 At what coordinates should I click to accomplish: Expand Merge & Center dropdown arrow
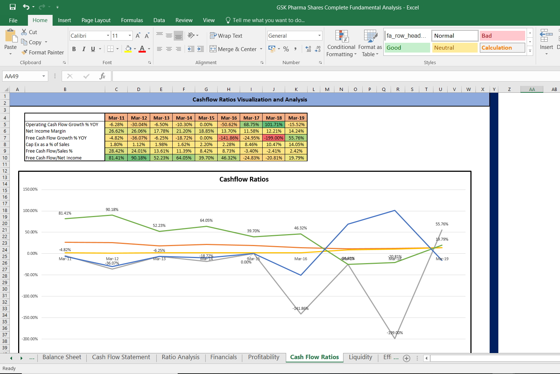261,49
